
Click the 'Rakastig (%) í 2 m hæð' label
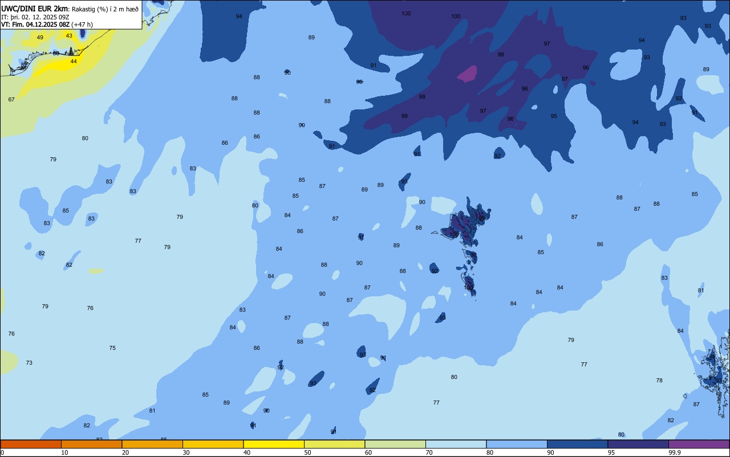[x=104, y=9]
